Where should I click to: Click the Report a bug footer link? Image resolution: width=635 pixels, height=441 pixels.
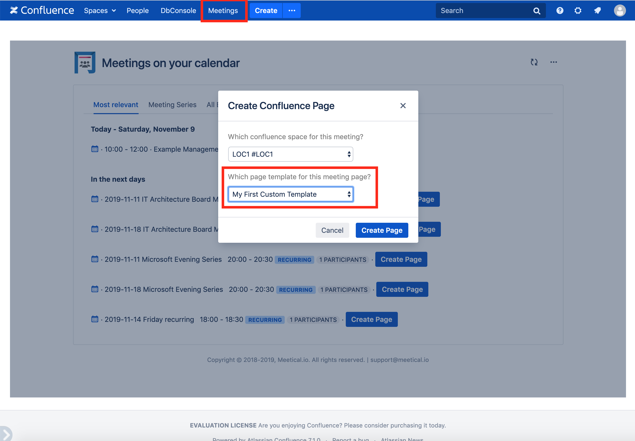point(351,439)
